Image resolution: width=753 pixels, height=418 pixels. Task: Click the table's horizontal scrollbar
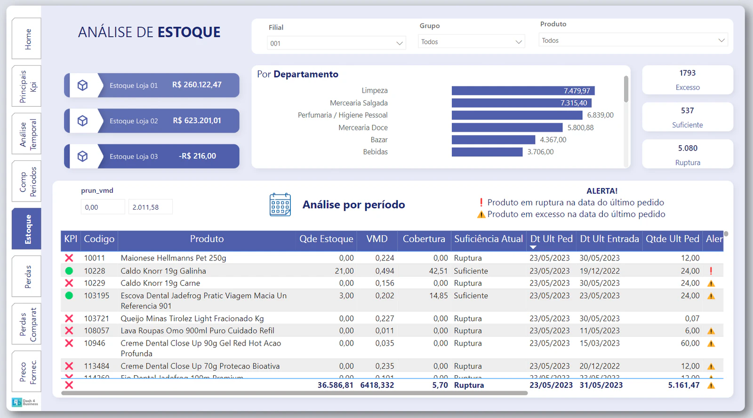[295, 393]
